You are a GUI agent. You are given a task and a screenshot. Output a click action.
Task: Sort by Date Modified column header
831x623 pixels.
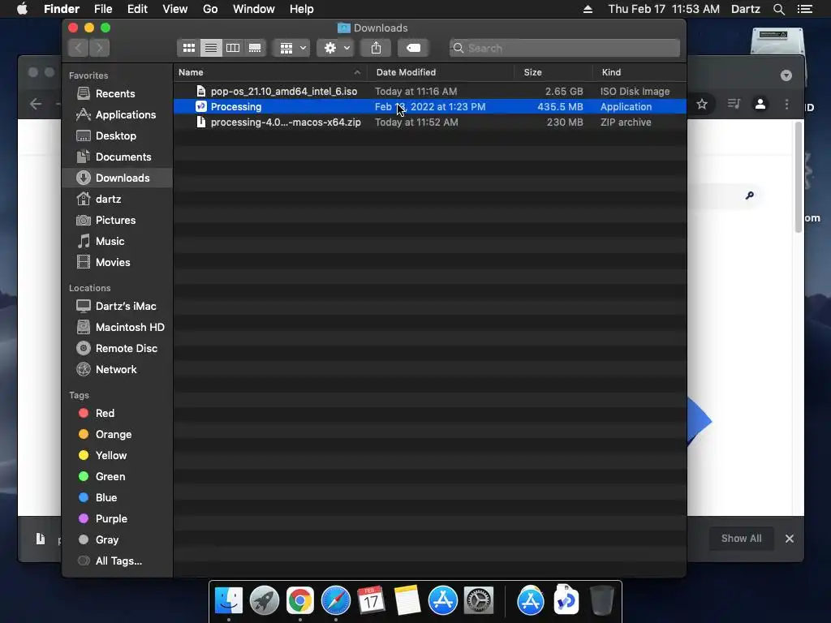(x=441, y=72)
